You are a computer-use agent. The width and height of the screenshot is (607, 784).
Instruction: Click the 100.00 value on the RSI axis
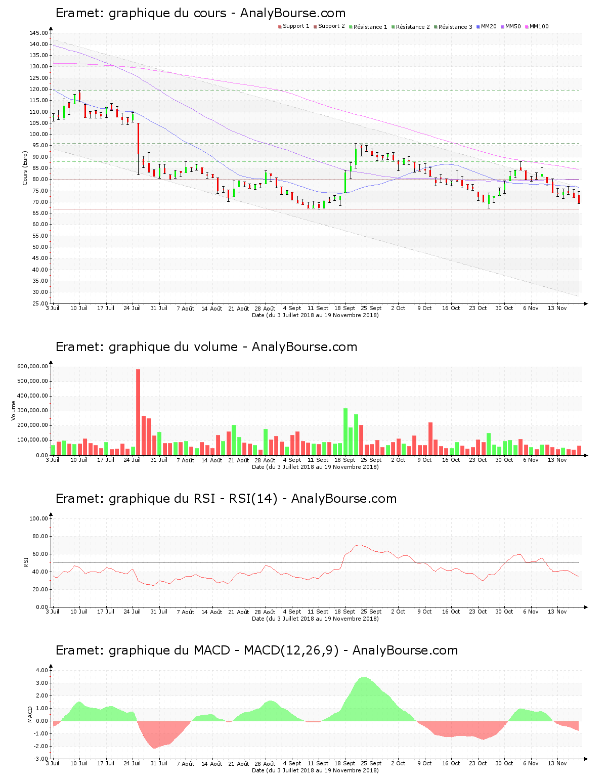click(x=38, y=518)
